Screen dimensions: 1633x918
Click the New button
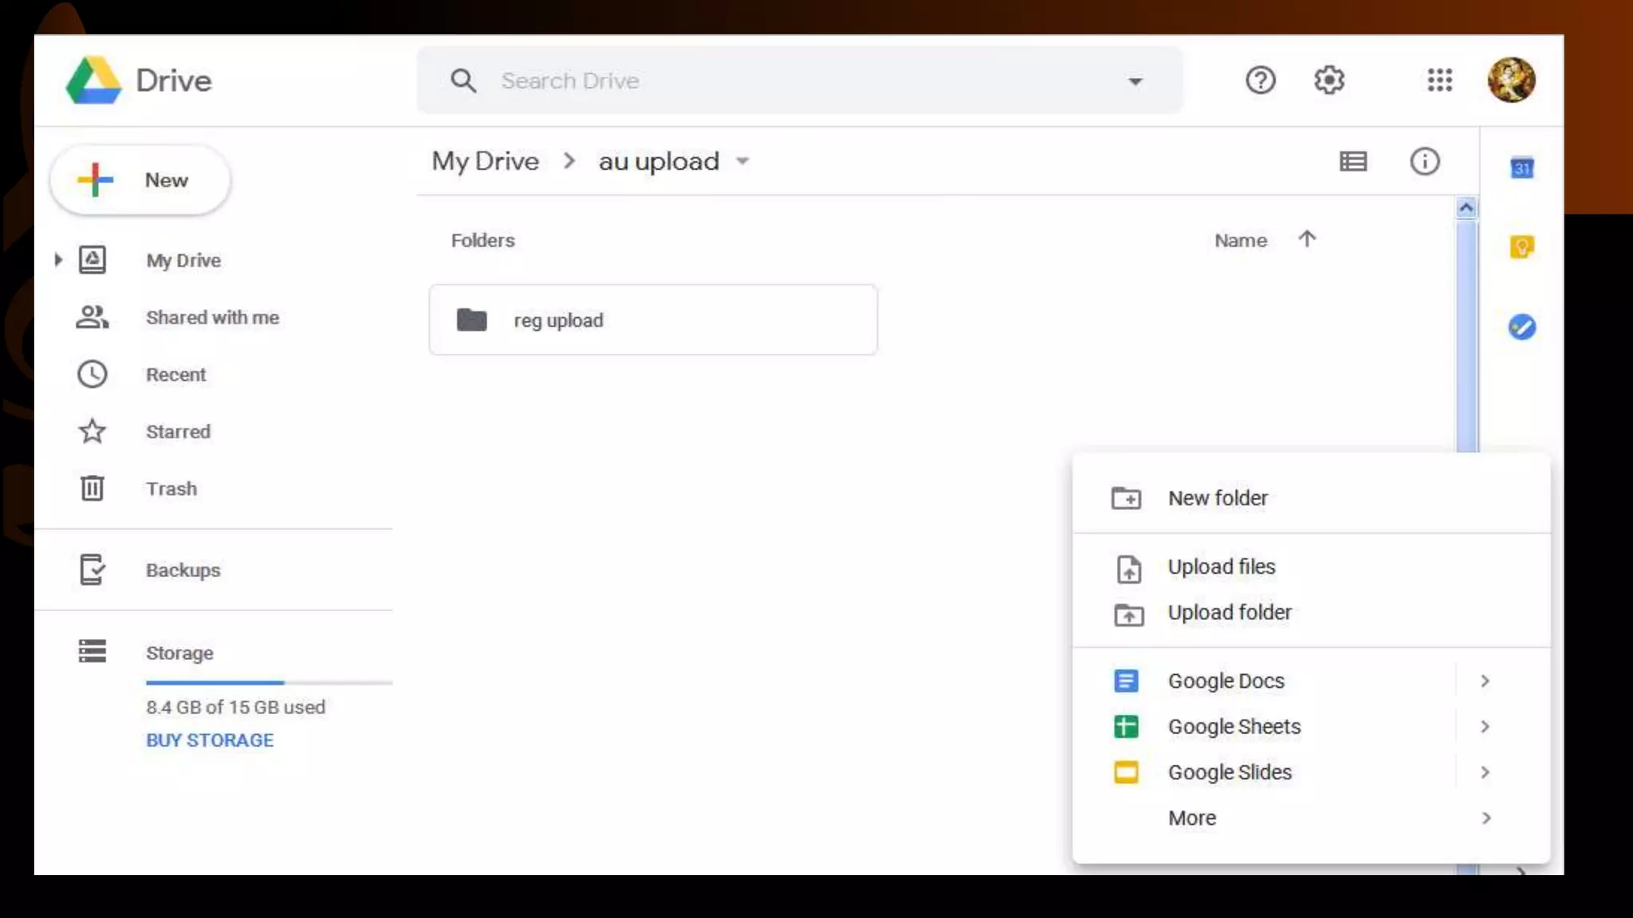[141, 180]
